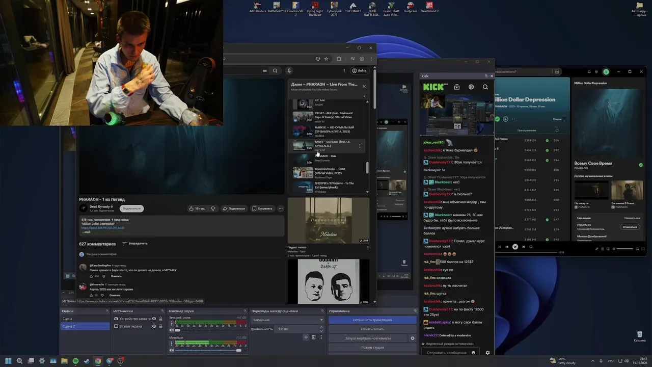Bookmark this page with the Chrome star icon
The image size is (652, 367).
[326, 59]
